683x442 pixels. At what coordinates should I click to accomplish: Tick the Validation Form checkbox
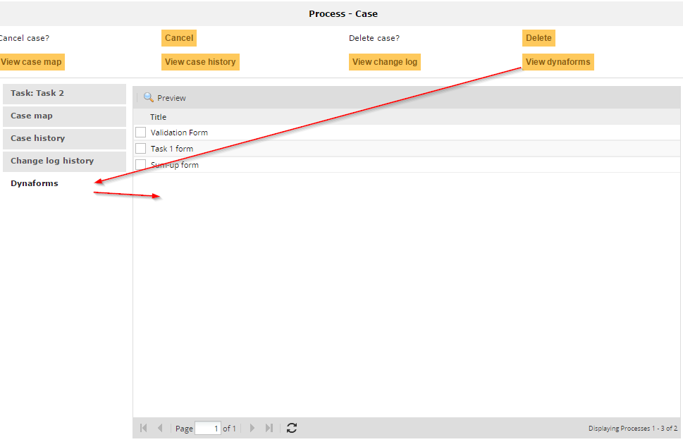140,133
